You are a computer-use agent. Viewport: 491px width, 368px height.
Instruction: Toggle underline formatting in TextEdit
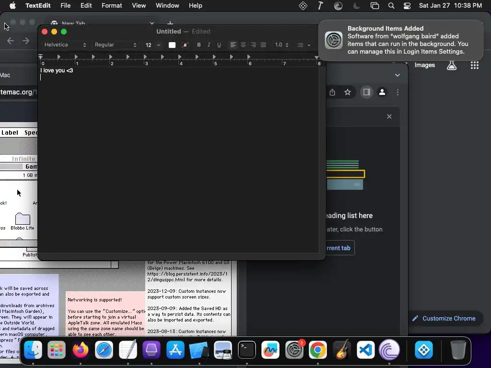pyautogui.click(x=219, y=45)
